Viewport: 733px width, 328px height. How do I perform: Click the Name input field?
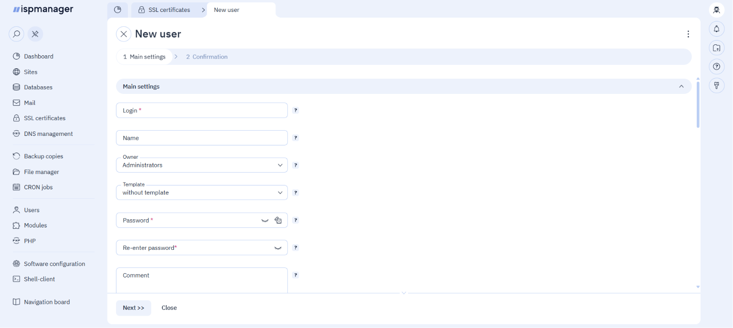(x=202, y=138)
